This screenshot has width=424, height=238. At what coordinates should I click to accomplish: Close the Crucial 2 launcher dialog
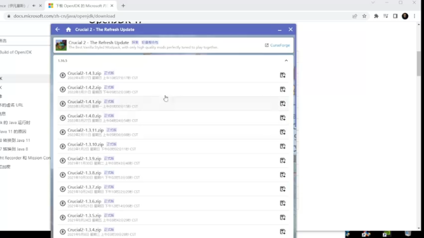[x=290, y=30]
